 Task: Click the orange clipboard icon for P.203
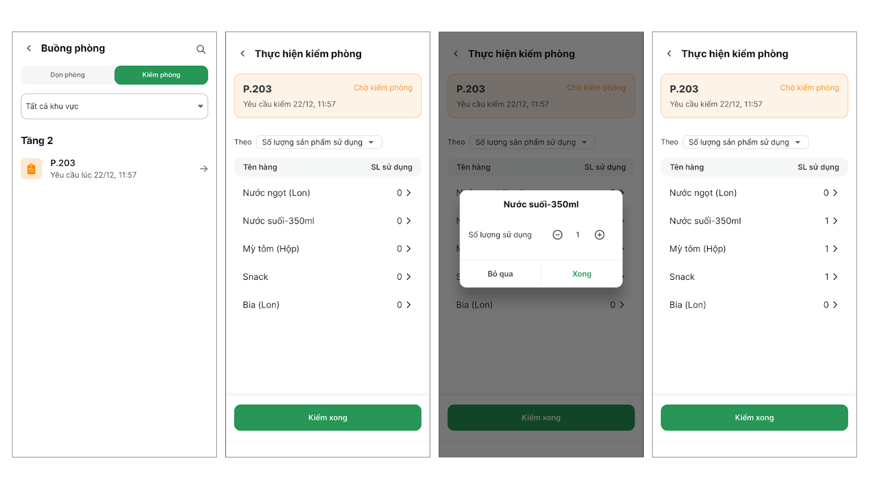coord(32,169)
